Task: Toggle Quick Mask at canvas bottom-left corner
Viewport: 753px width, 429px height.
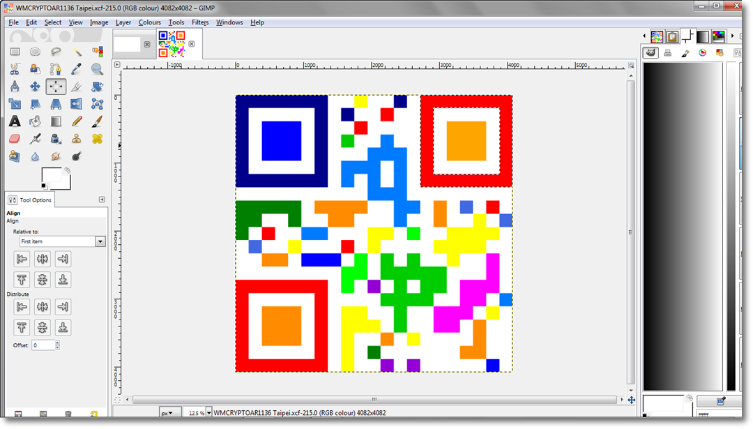Action: coord(117,400)
